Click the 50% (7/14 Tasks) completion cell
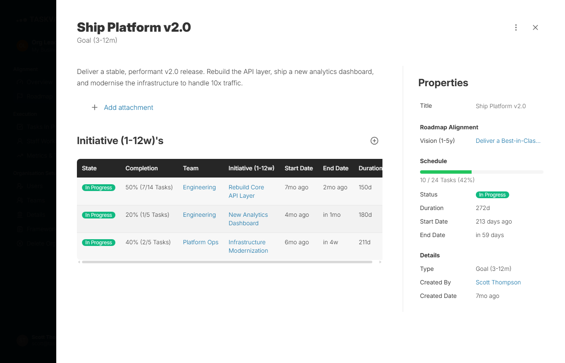565x363 pixels. pos(149,187)
